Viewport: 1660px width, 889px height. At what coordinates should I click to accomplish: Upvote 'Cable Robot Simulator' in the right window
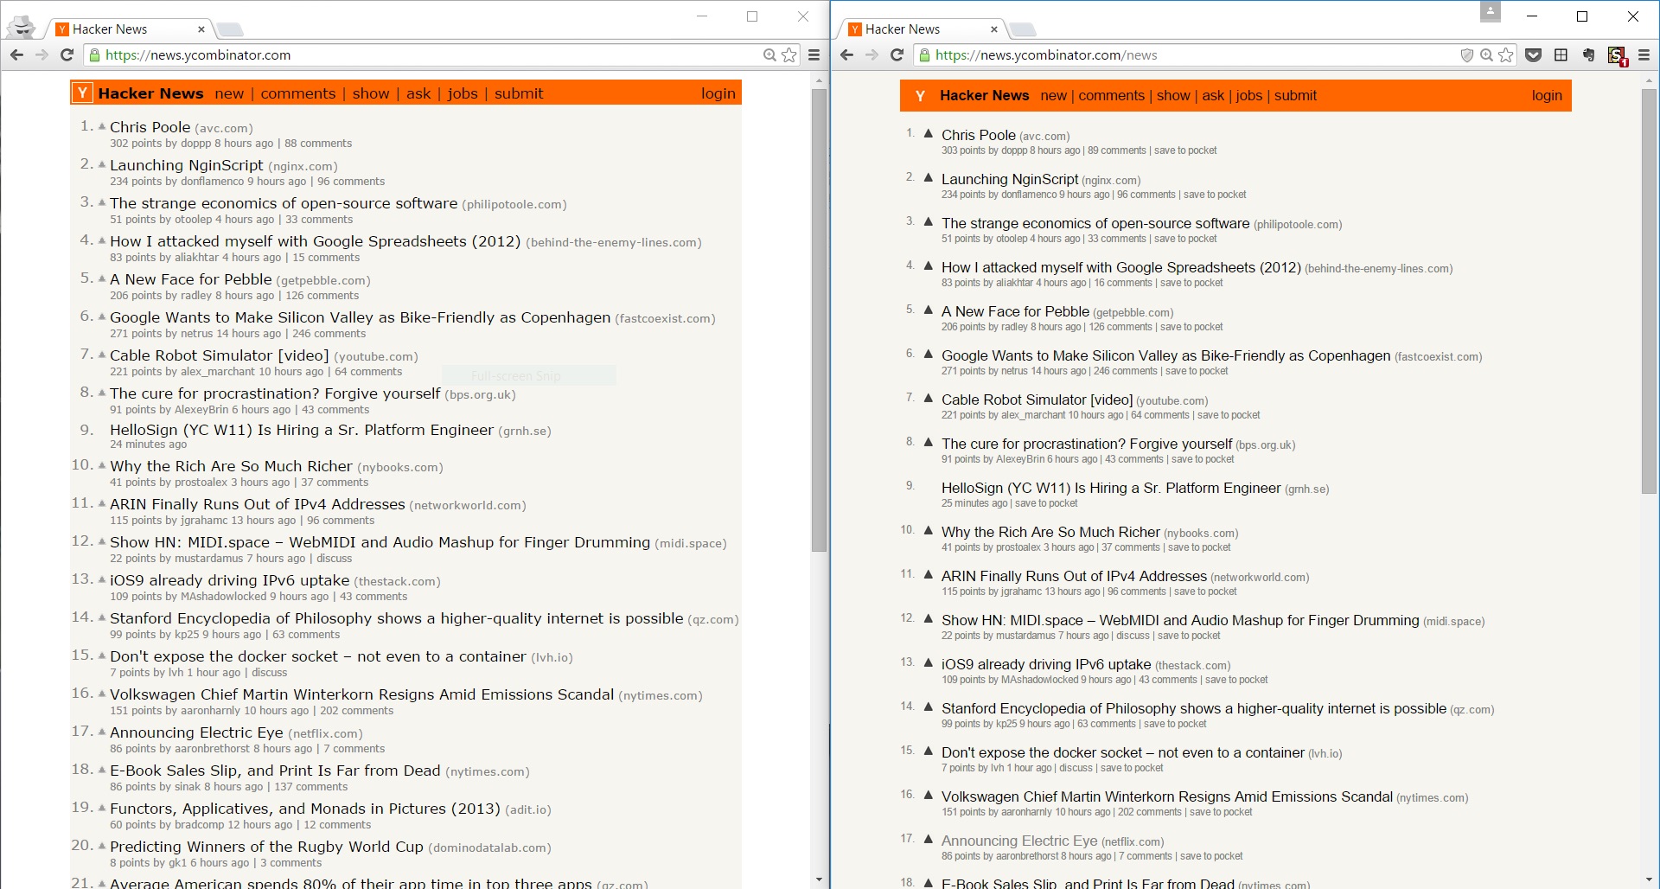click(928, 398)
